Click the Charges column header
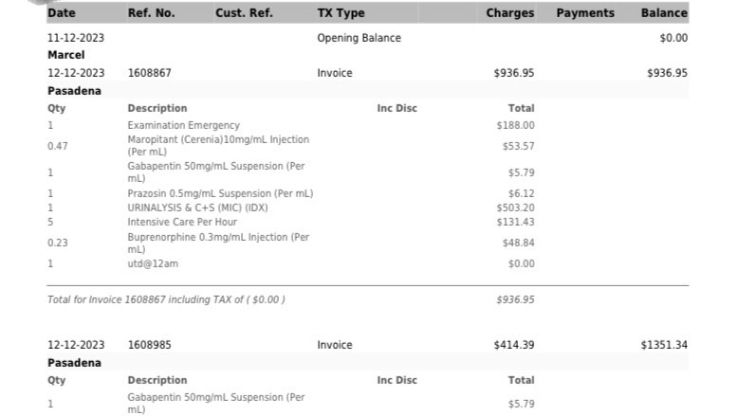Viewport: 738px width, 416px height. tap(509, 13)
